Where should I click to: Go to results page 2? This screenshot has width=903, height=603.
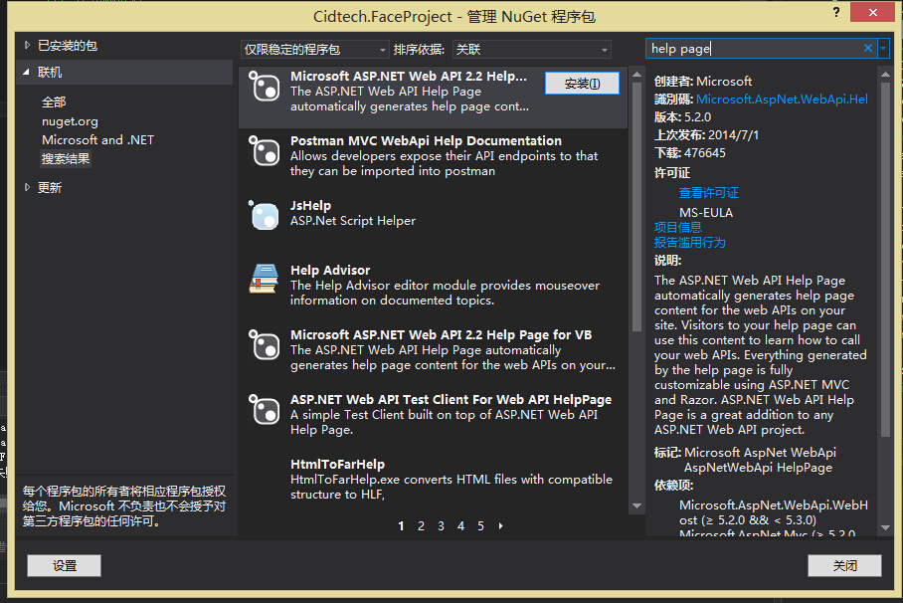pos(421,525)
